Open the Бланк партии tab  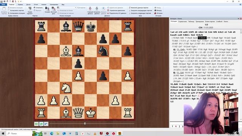click(x=210, y=22)
